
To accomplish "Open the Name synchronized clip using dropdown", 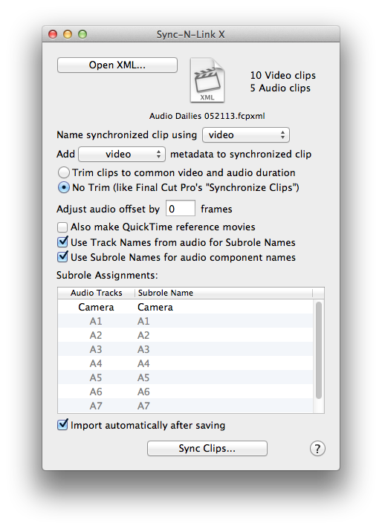I will click(246, 135).
